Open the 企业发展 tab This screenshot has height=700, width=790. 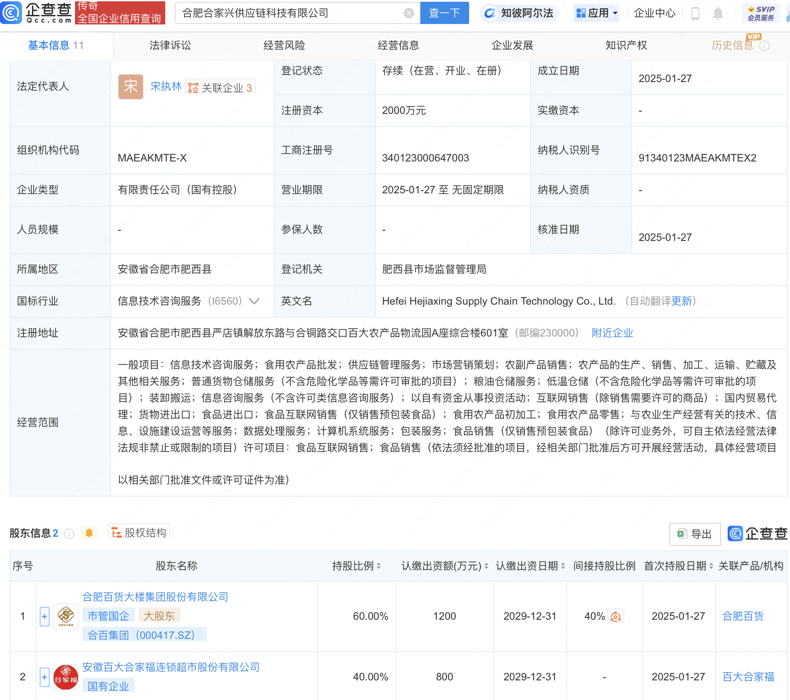click(512, 45)
